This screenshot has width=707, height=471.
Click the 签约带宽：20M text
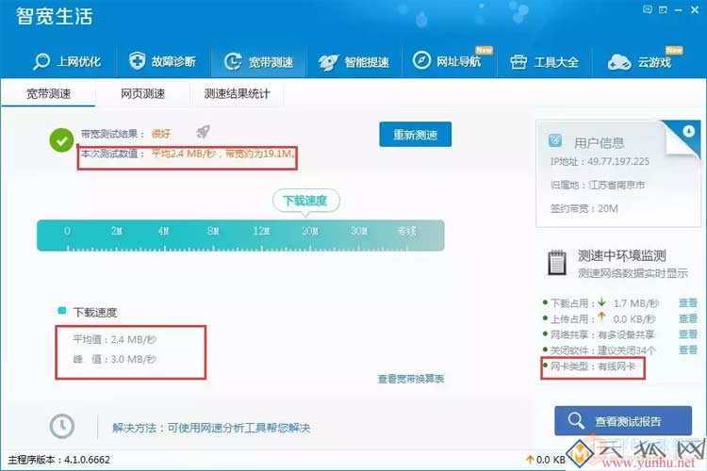(x=584, y=209)
